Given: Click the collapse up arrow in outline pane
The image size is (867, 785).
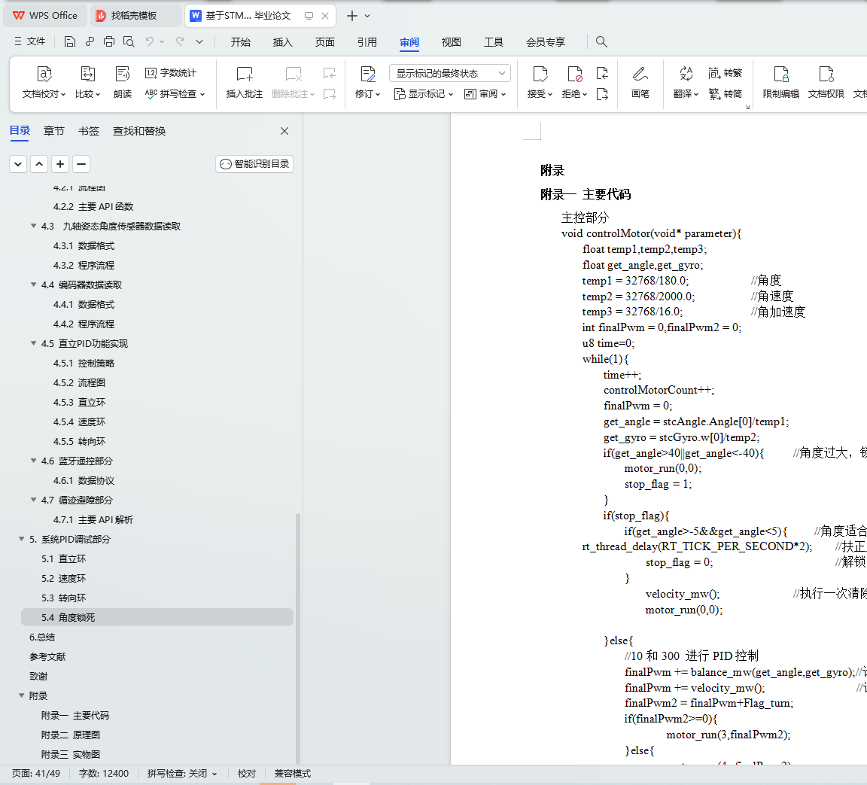Looking at the screenshot, I should (39, 164).
